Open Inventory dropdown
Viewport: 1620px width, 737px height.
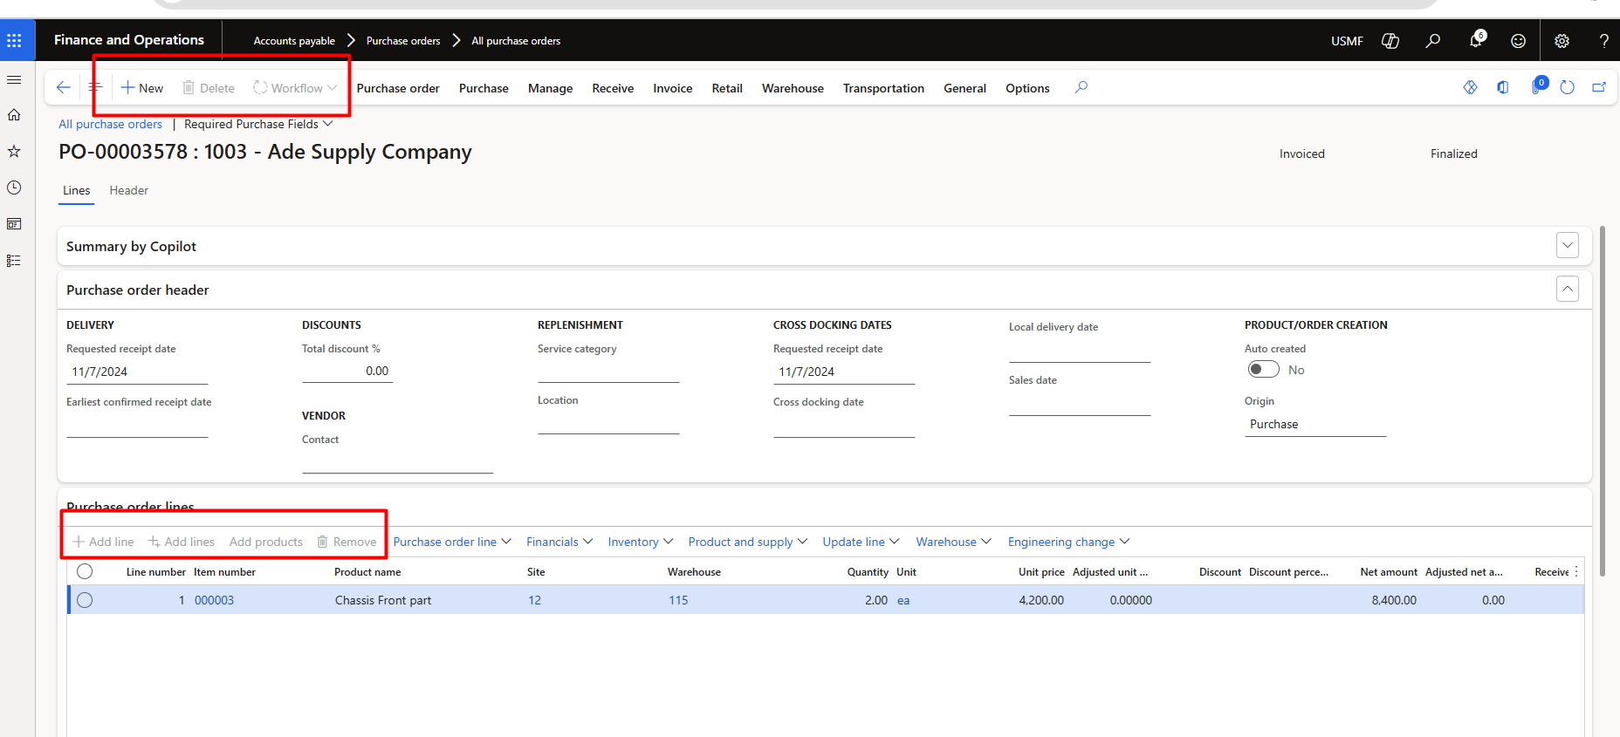(x=641, y=542)
